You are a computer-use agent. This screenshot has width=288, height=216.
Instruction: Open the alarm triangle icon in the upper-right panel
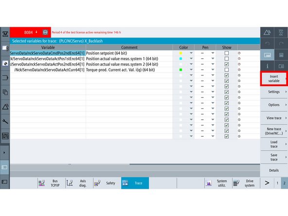point(267,32)
